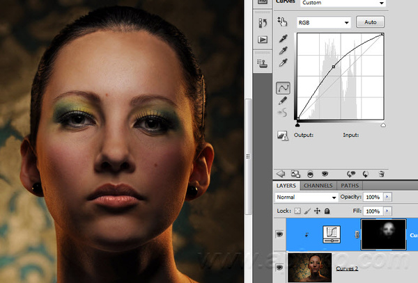
Task: Pick the white point eyedropper
Action: click(283, 63)
